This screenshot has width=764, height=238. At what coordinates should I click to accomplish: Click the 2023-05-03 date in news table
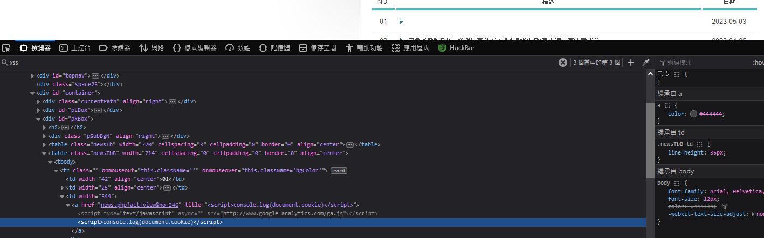(728, 22)
